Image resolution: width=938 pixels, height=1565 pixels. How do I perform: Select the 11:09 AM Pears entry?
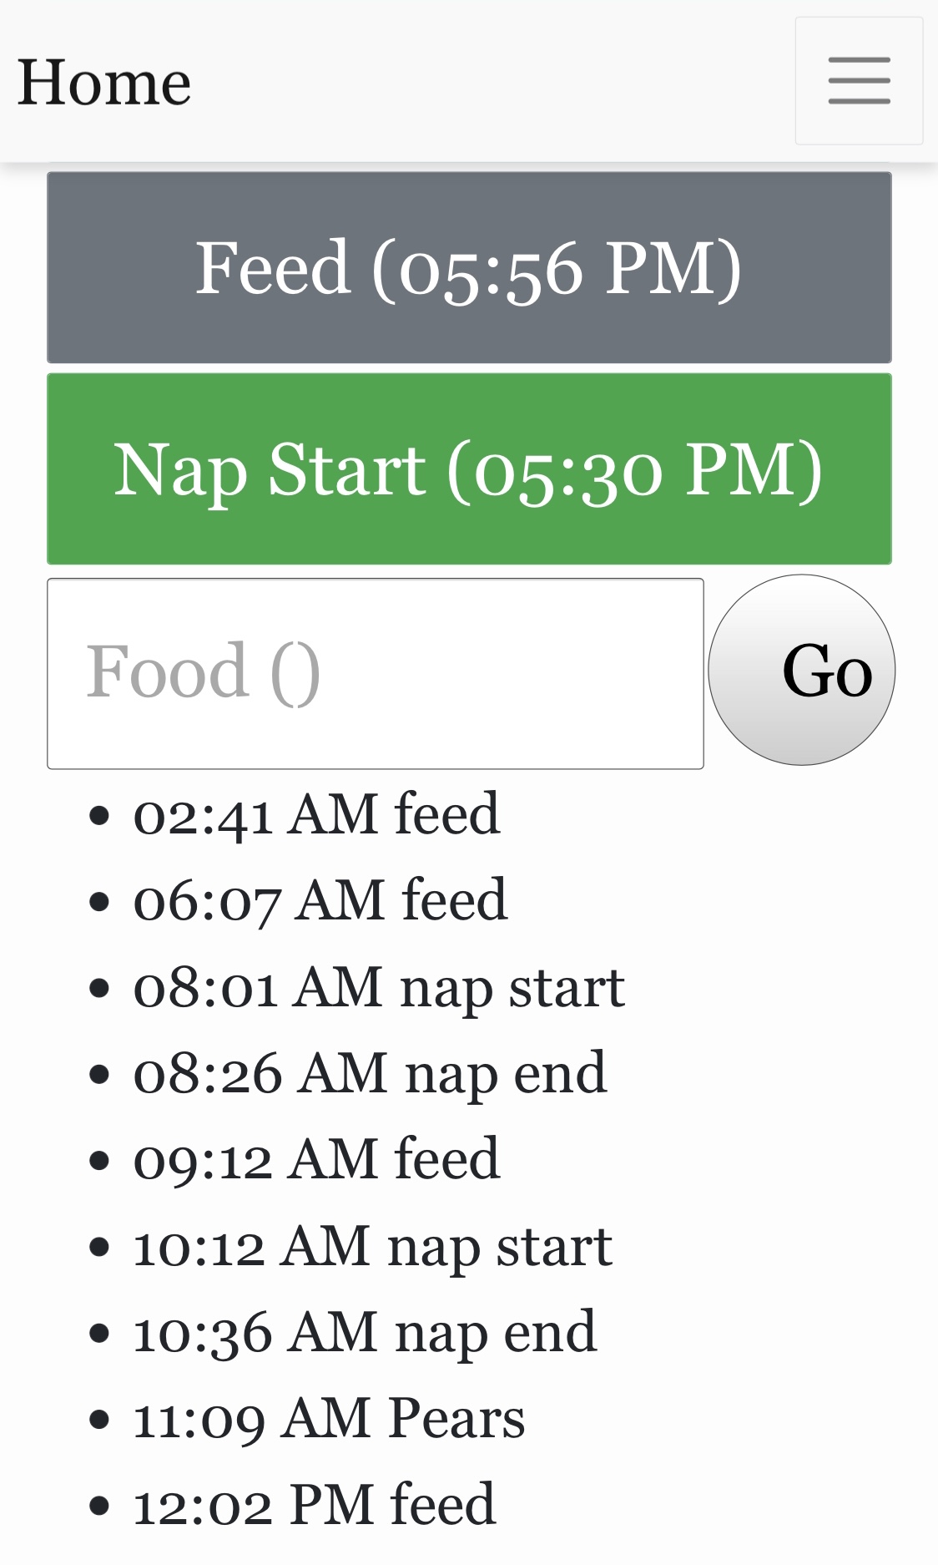point(329,1418)
